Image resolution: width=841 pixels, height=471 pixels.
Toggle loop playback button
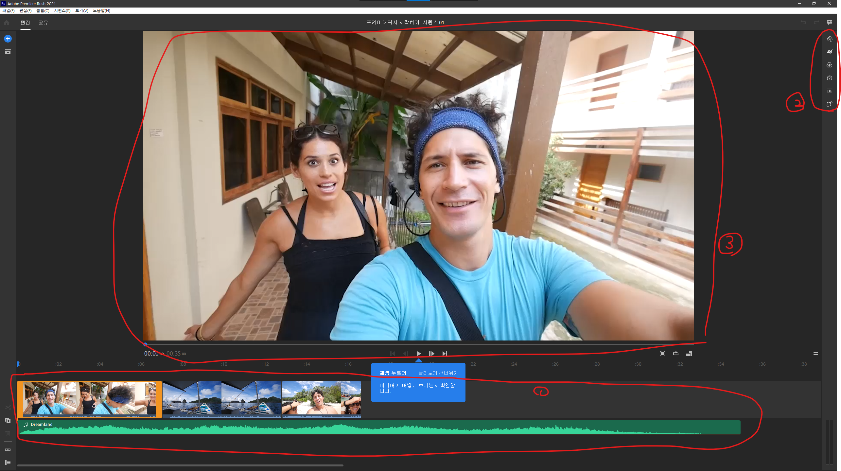pos(675,354)
